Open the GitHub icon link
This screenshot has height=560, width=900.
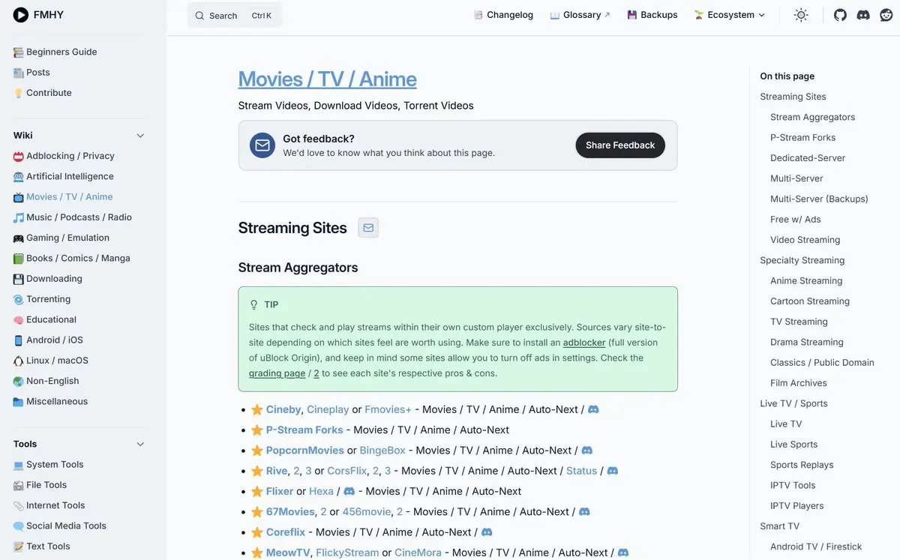tap(840, 15)
